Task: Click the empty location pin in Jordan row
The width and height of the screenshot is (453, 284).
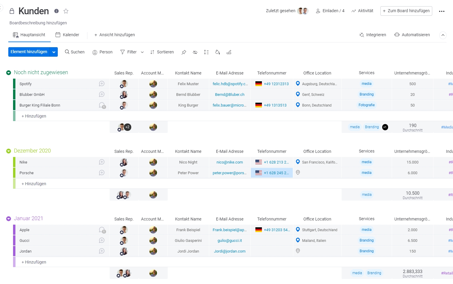Action: coord(298,251)
